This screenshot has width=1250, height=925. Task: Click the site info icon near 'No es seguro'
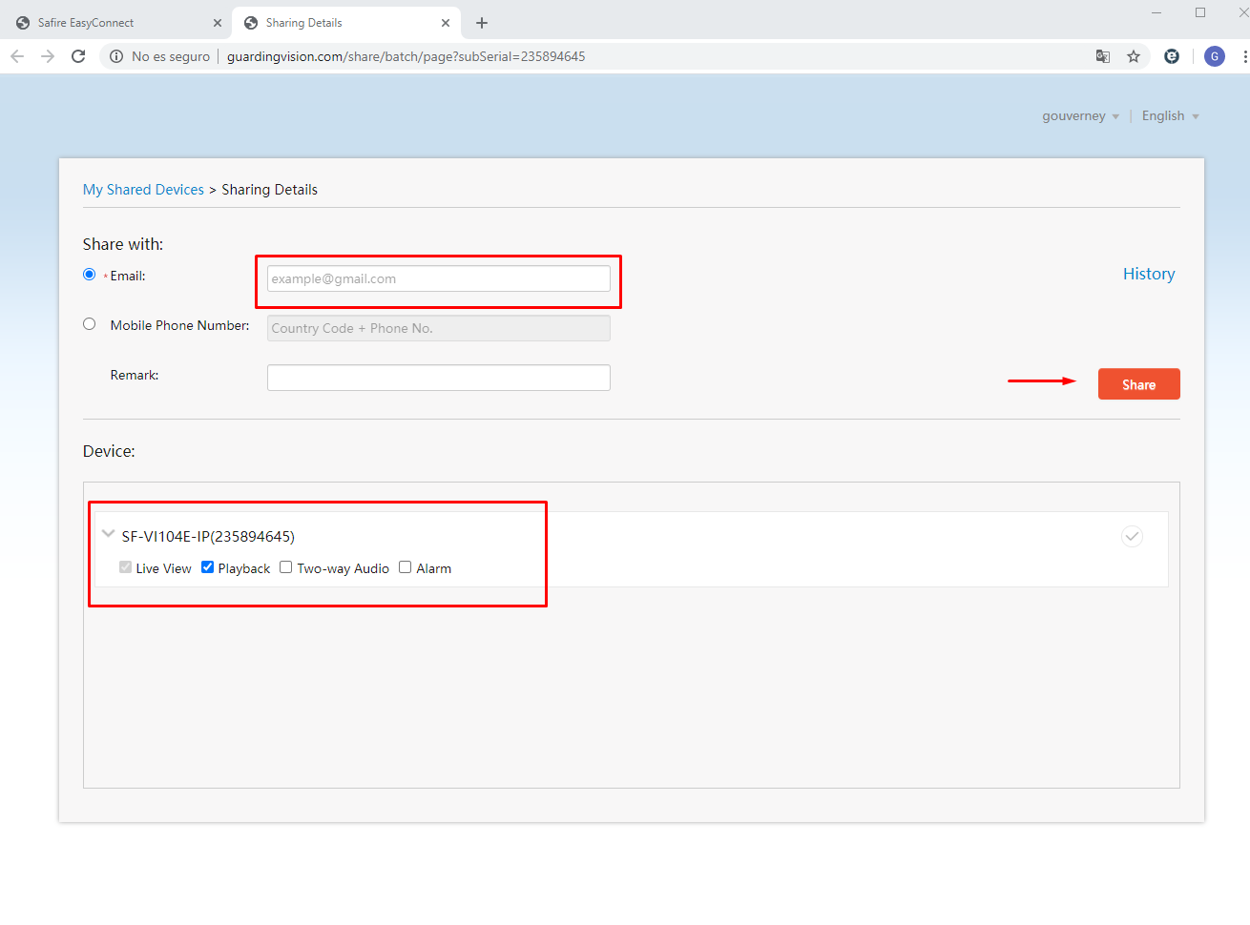[x=116, y=56]
